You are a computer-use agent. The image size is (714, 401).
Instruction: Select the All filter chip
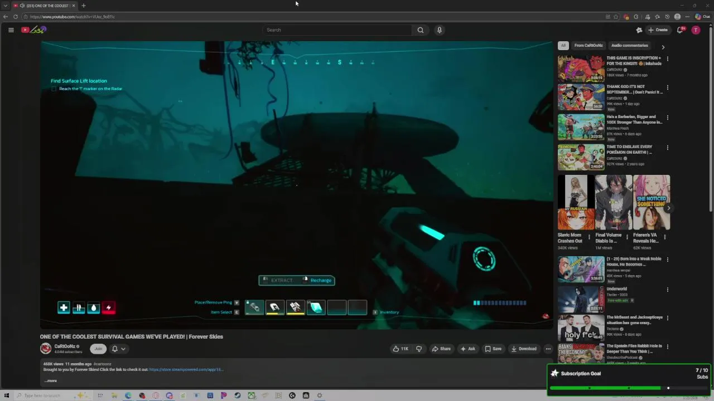(x=563, y=46)
